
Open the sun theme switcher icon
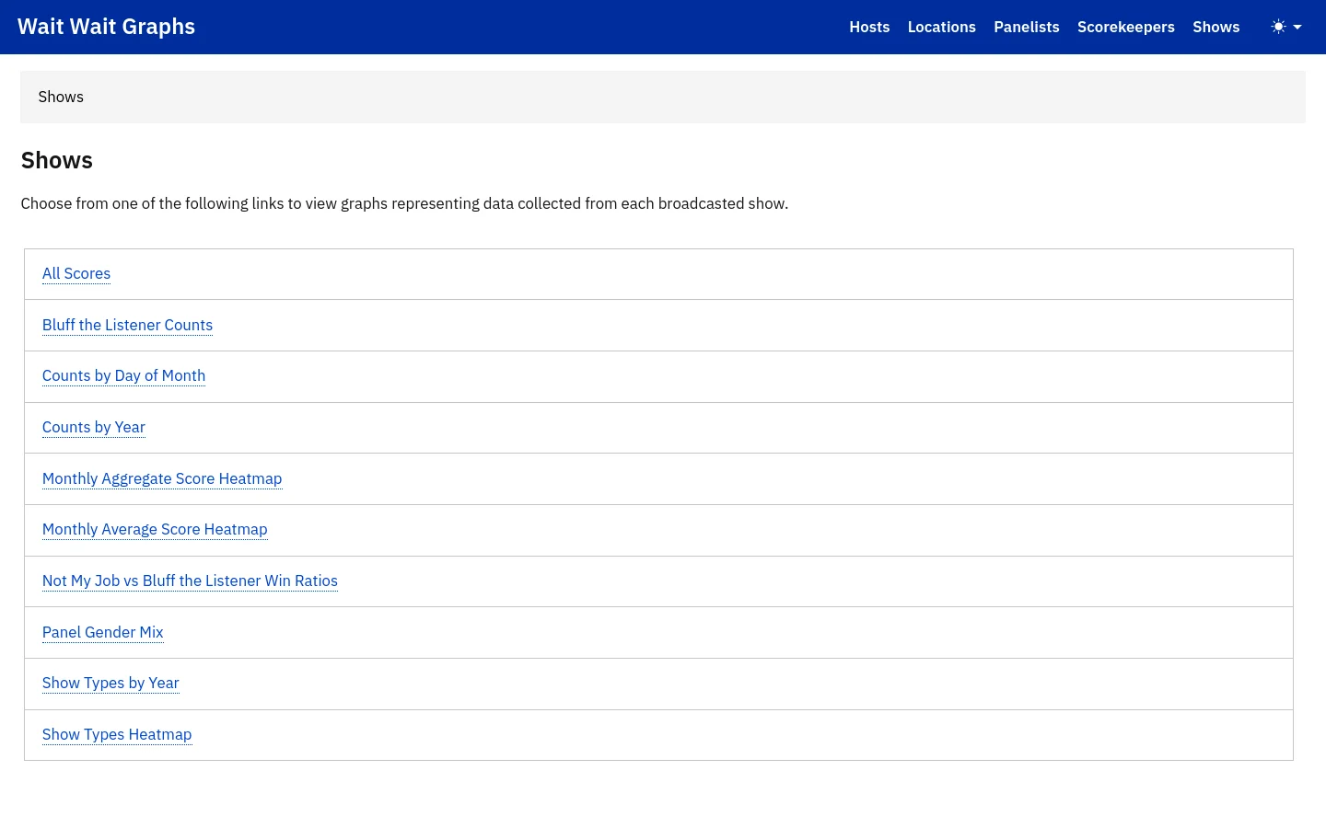pyautogui.click(x=1278, y=27)
